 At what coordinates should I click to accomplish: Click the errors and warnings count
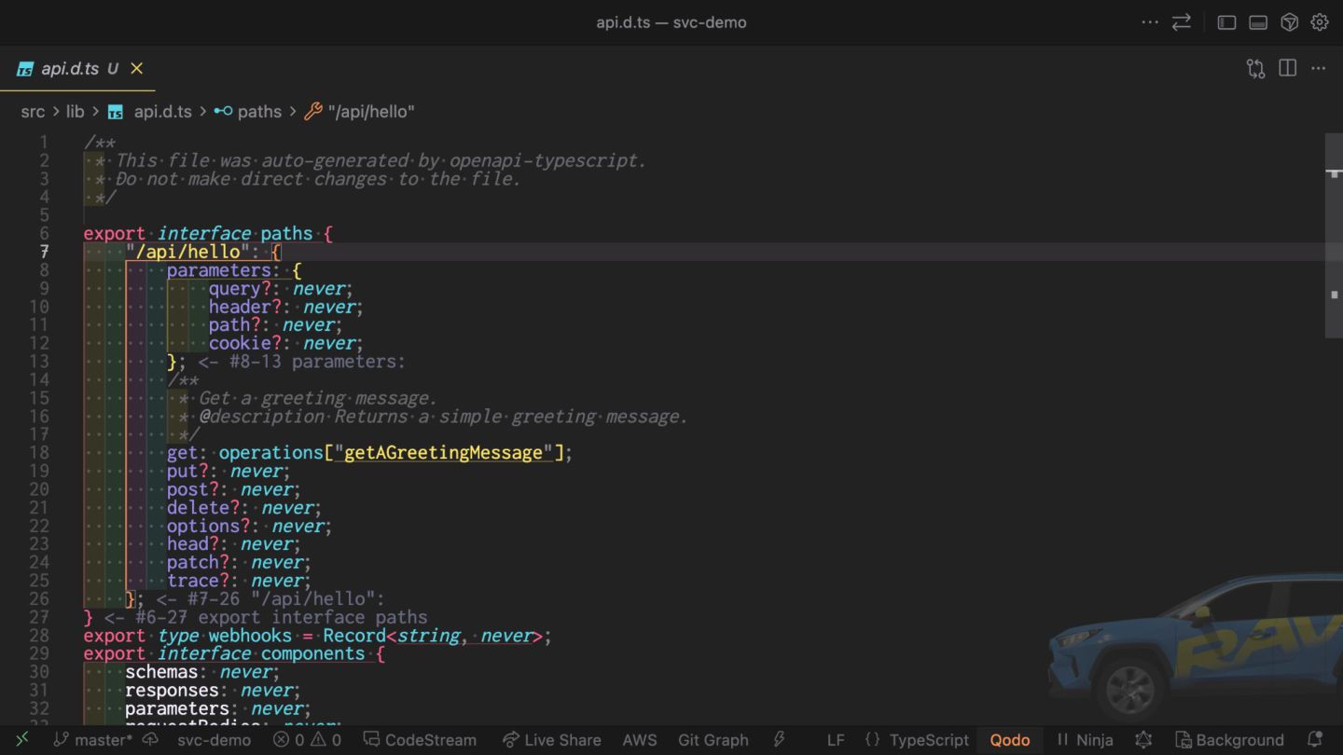pyautogui.click(x=307, y=740)
